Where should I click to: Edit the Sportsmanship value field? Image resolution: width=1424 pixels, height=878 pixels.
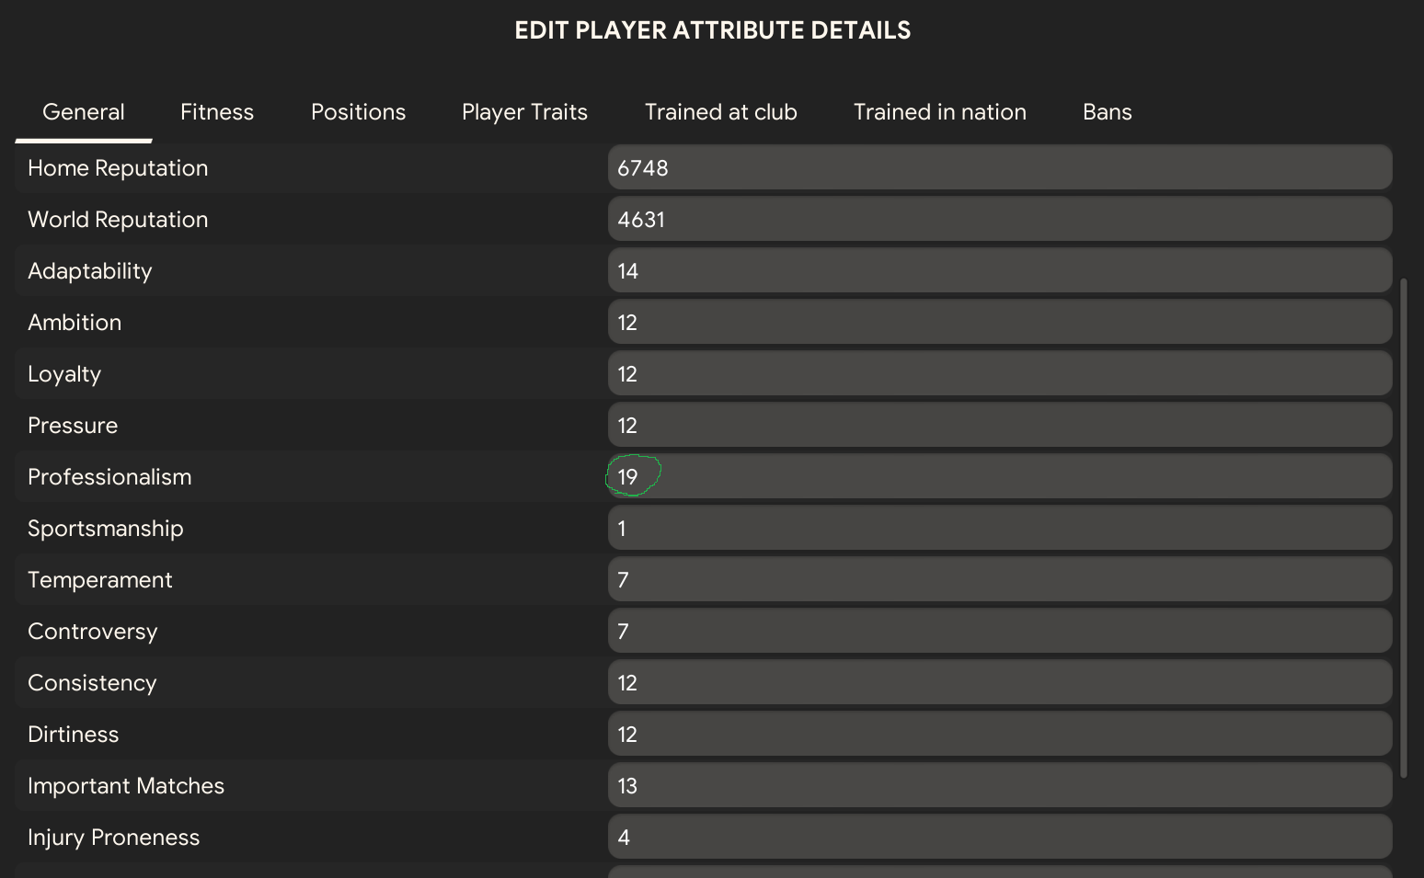(x=999, y=529)
